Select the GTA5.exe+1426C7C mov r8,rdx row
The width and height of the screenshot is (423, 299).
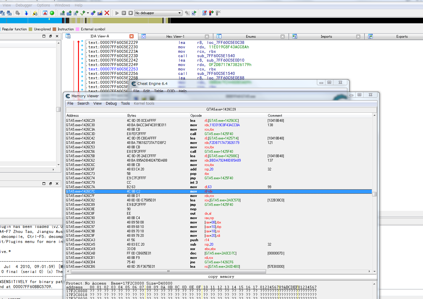click(219, 191)
